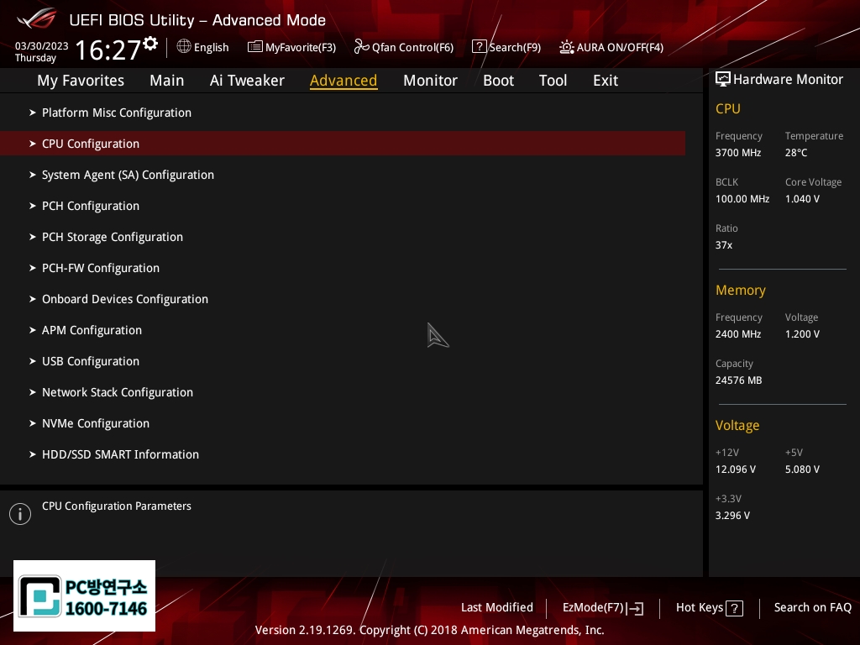Expand Onboard Devices Configuration arrow
This screenshot has height=645, width=860.
(33, 299)
